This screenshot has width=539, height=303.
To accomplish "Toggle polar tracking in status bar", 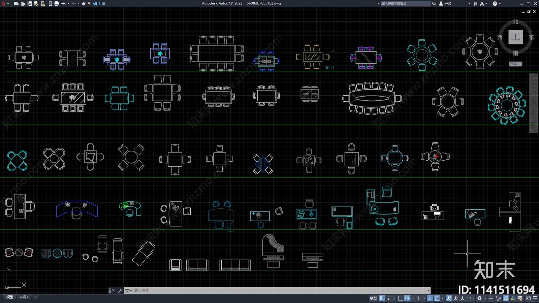I will pos(407,298).
